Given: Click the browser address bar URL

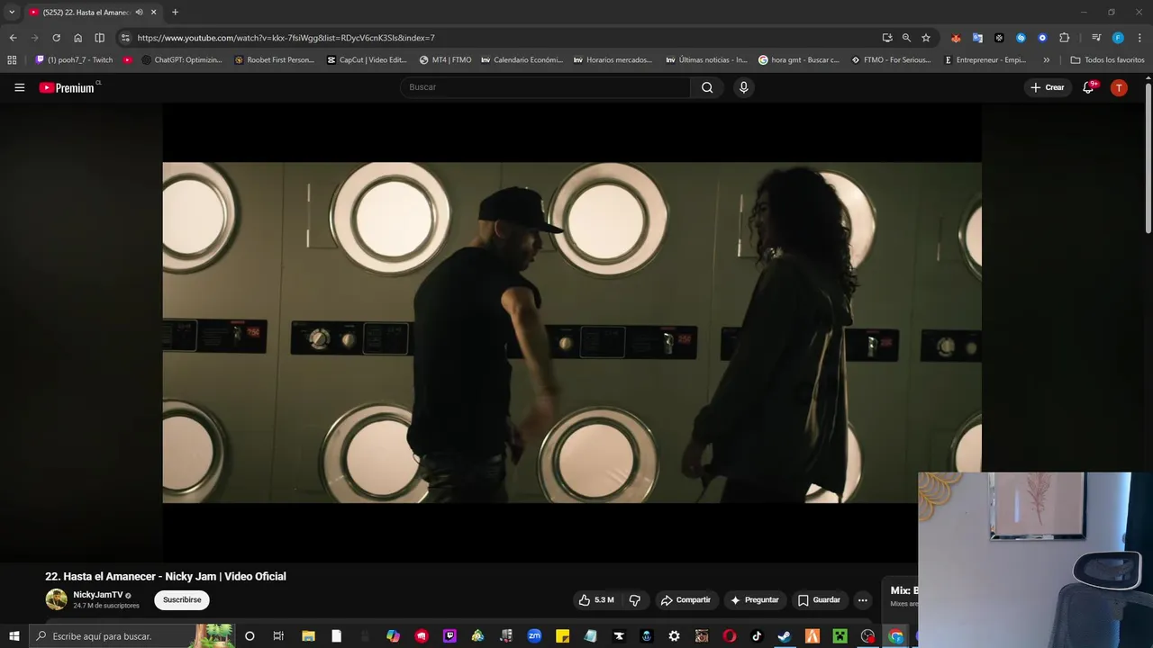Looking at the screenshot, I should pyautogui.click(x=286, y=38).
